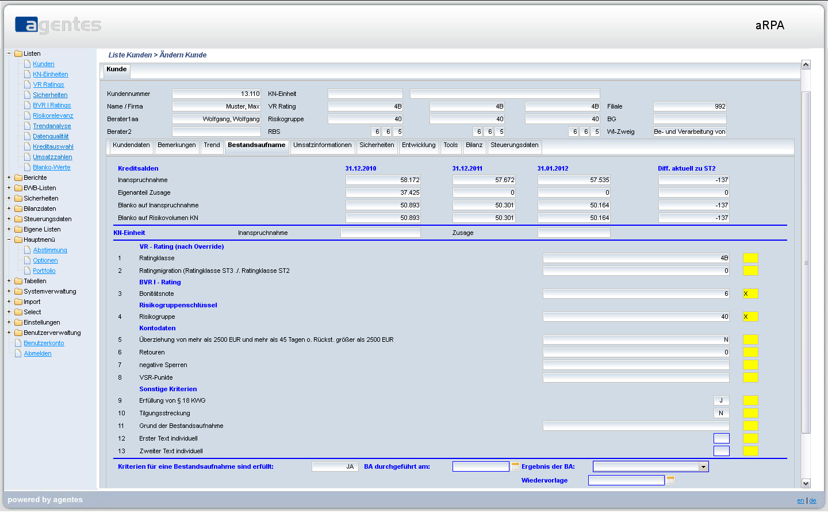The width and height of the screenshot is (828, 517).
Task: Click the document icon beside VR Ratings
Action: point(27,84)
